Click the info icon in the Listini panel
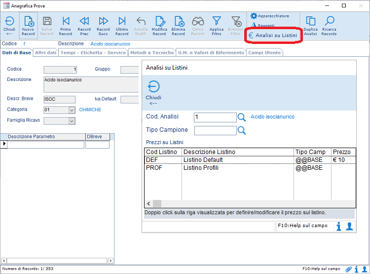 [x=339, y=226]
